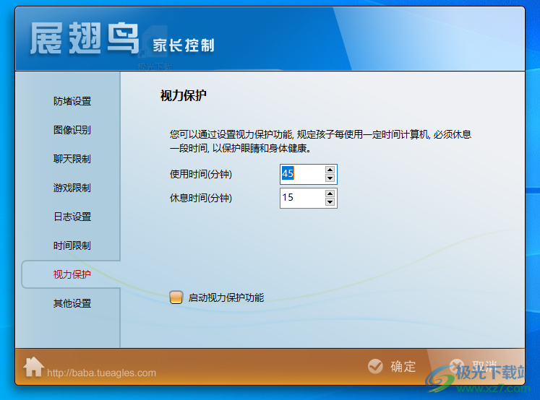Increase 使用时间 with the up arrow
The height and width of the screenshot is (400, 540).
click(330, 170)
